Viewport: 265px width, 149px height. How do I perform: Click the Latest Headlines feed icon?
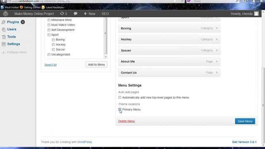(x=43, y=7)
